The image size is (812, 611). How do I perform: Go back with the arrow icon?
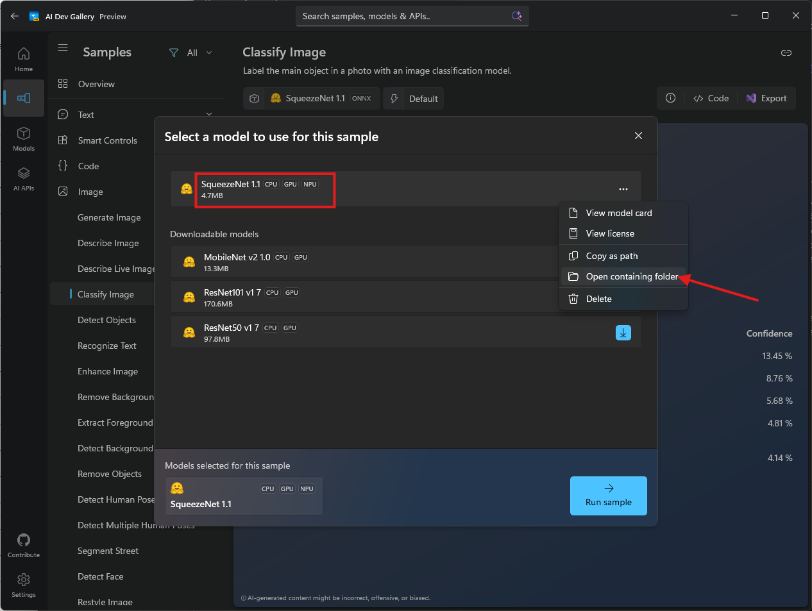[x=14, y=16]
